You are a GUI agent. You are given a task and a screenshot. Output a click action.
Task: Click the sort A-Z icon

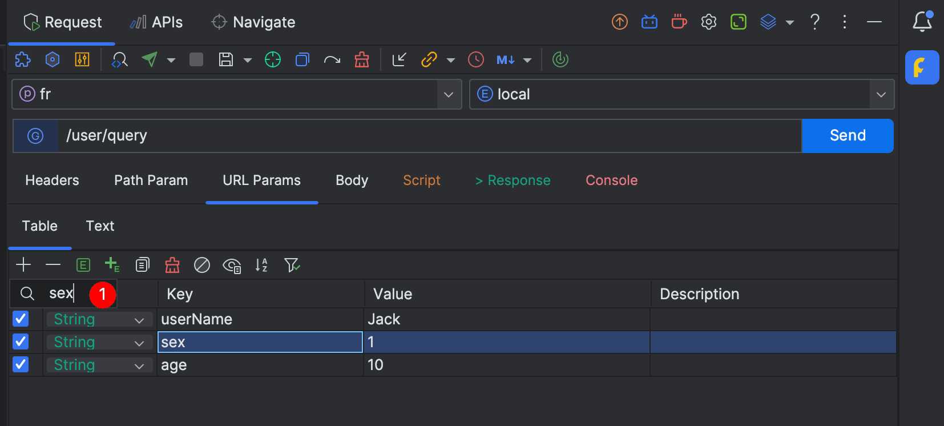(261, 265)
